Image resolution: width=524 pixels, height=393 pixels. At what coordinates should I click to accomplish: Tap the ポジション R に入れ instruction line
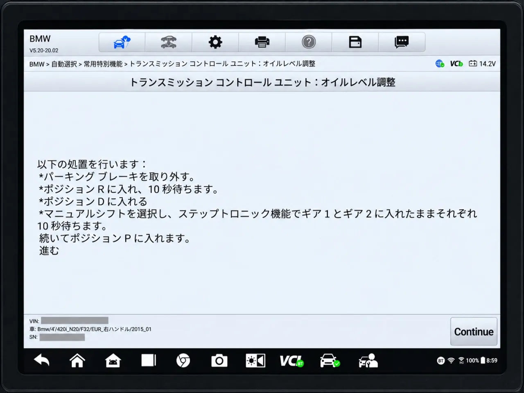(x=129, y=189)
